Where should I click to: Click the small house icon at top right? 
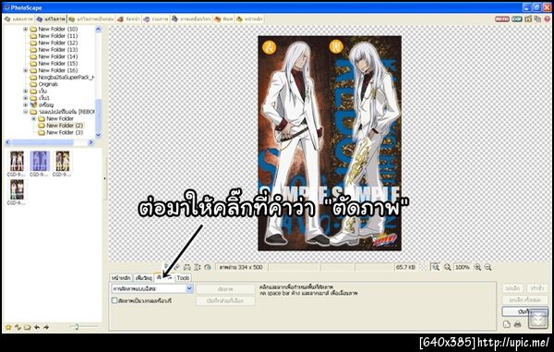point(528,19)
